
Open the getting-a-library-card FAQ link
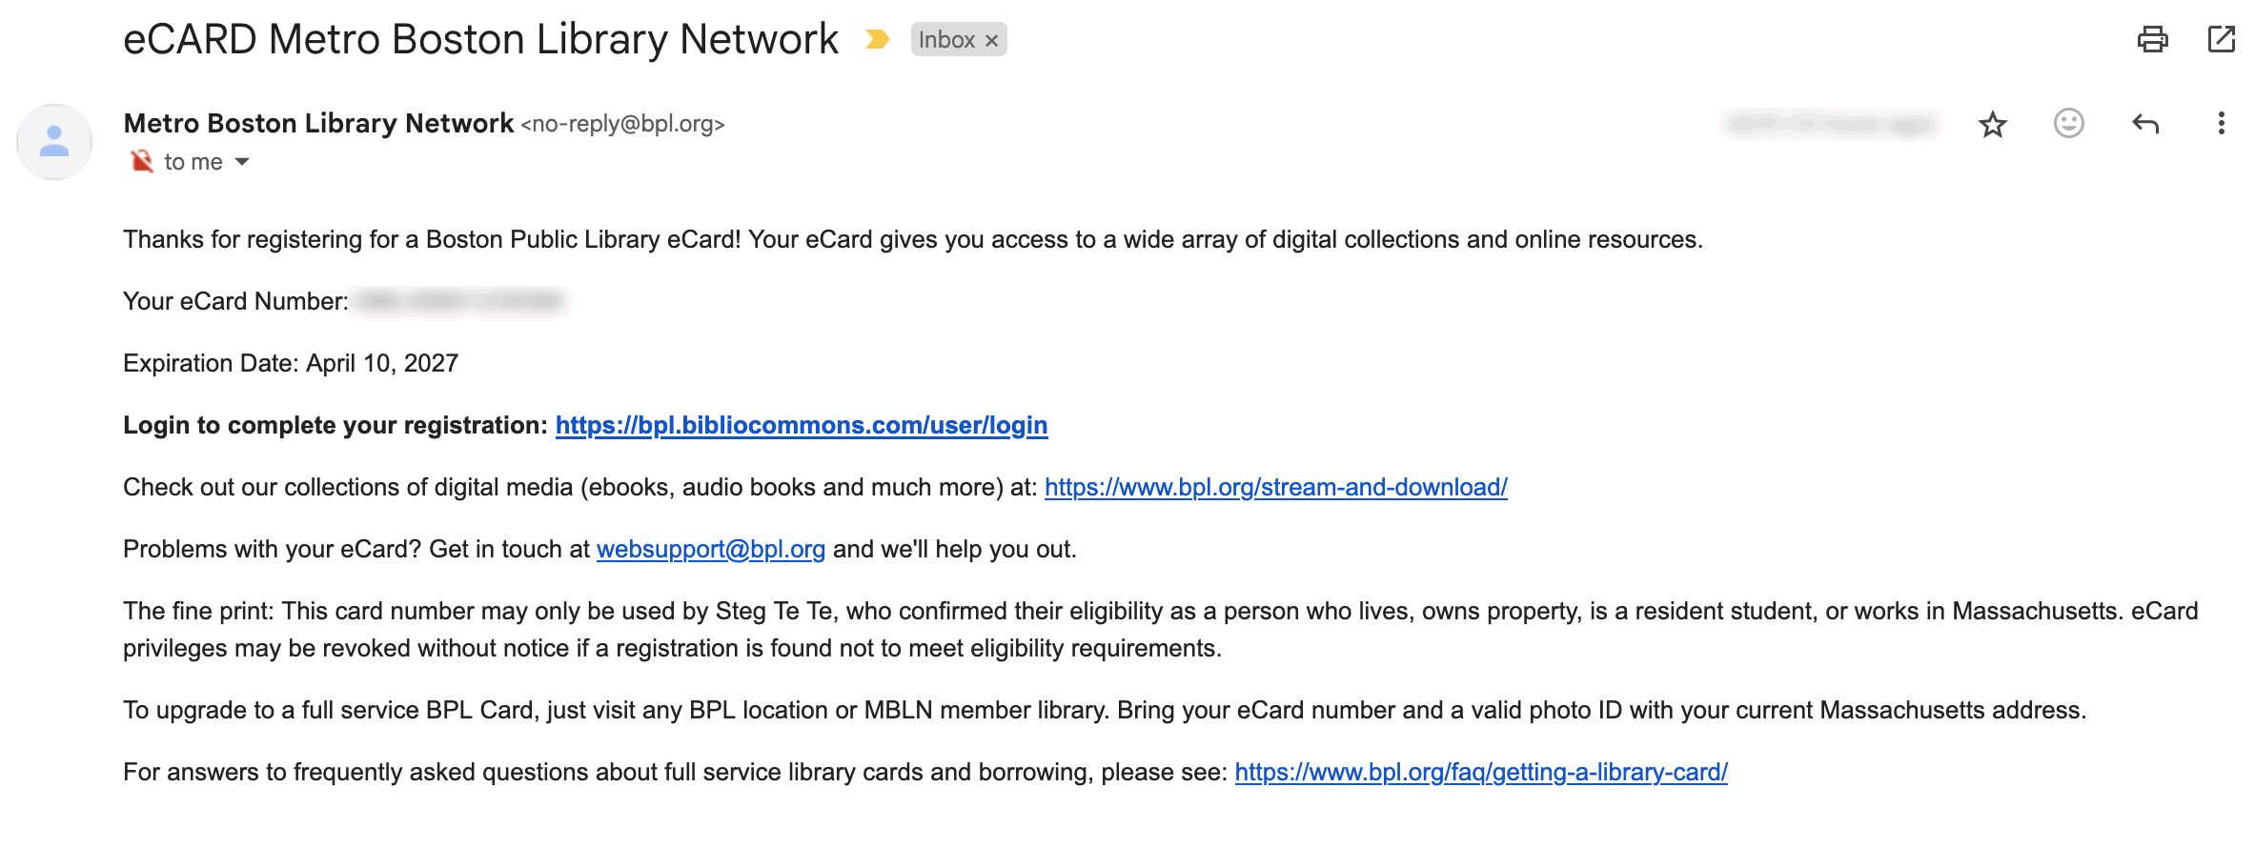1480,772
